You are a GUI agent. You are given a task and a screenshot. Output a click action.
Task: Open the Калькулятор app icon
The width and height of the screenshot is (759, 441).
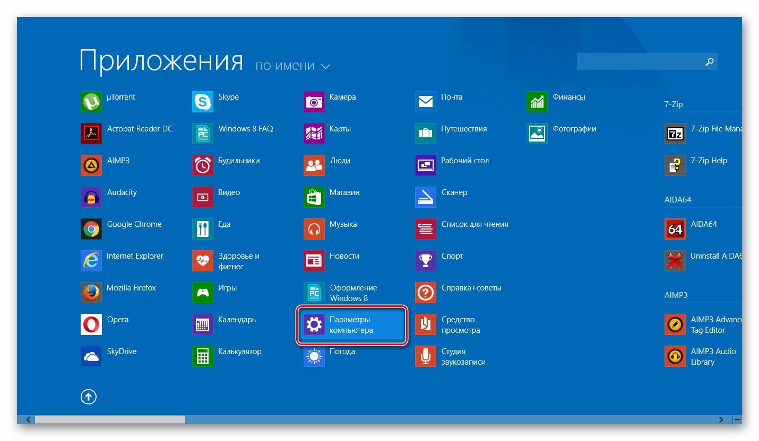[202, 356]
